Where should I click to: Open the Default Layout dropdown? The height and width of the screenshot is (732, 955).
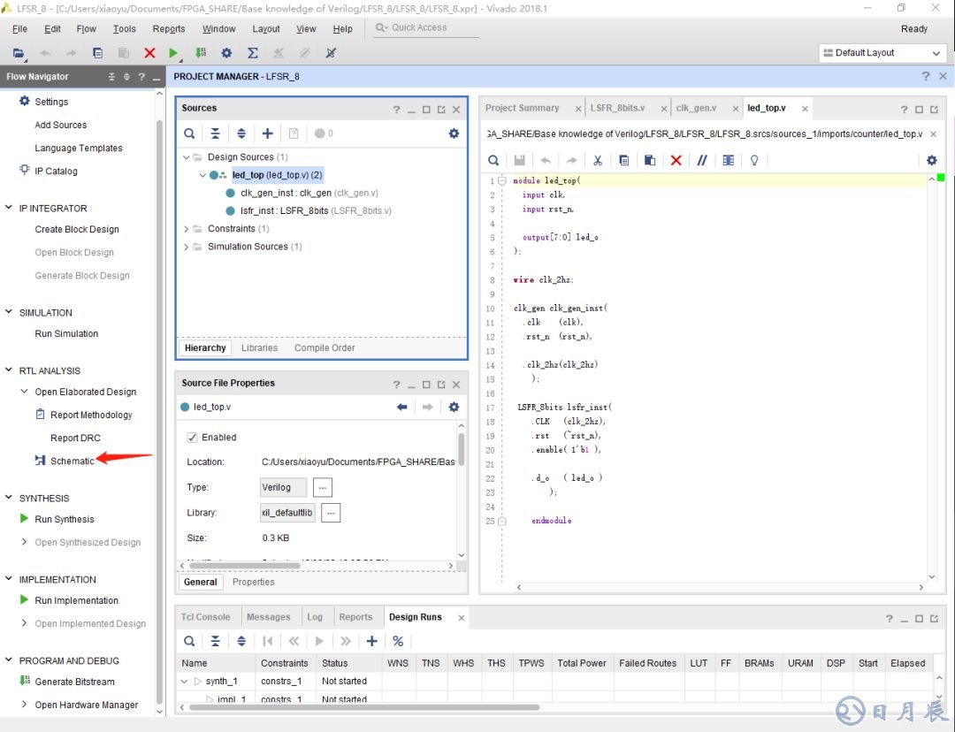(x=881, y=53)
